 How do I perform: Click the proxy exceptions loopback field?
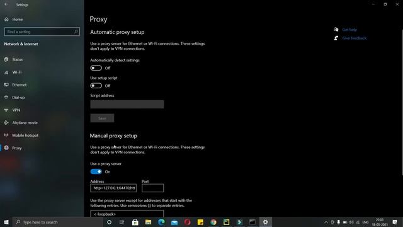(127, 213)
